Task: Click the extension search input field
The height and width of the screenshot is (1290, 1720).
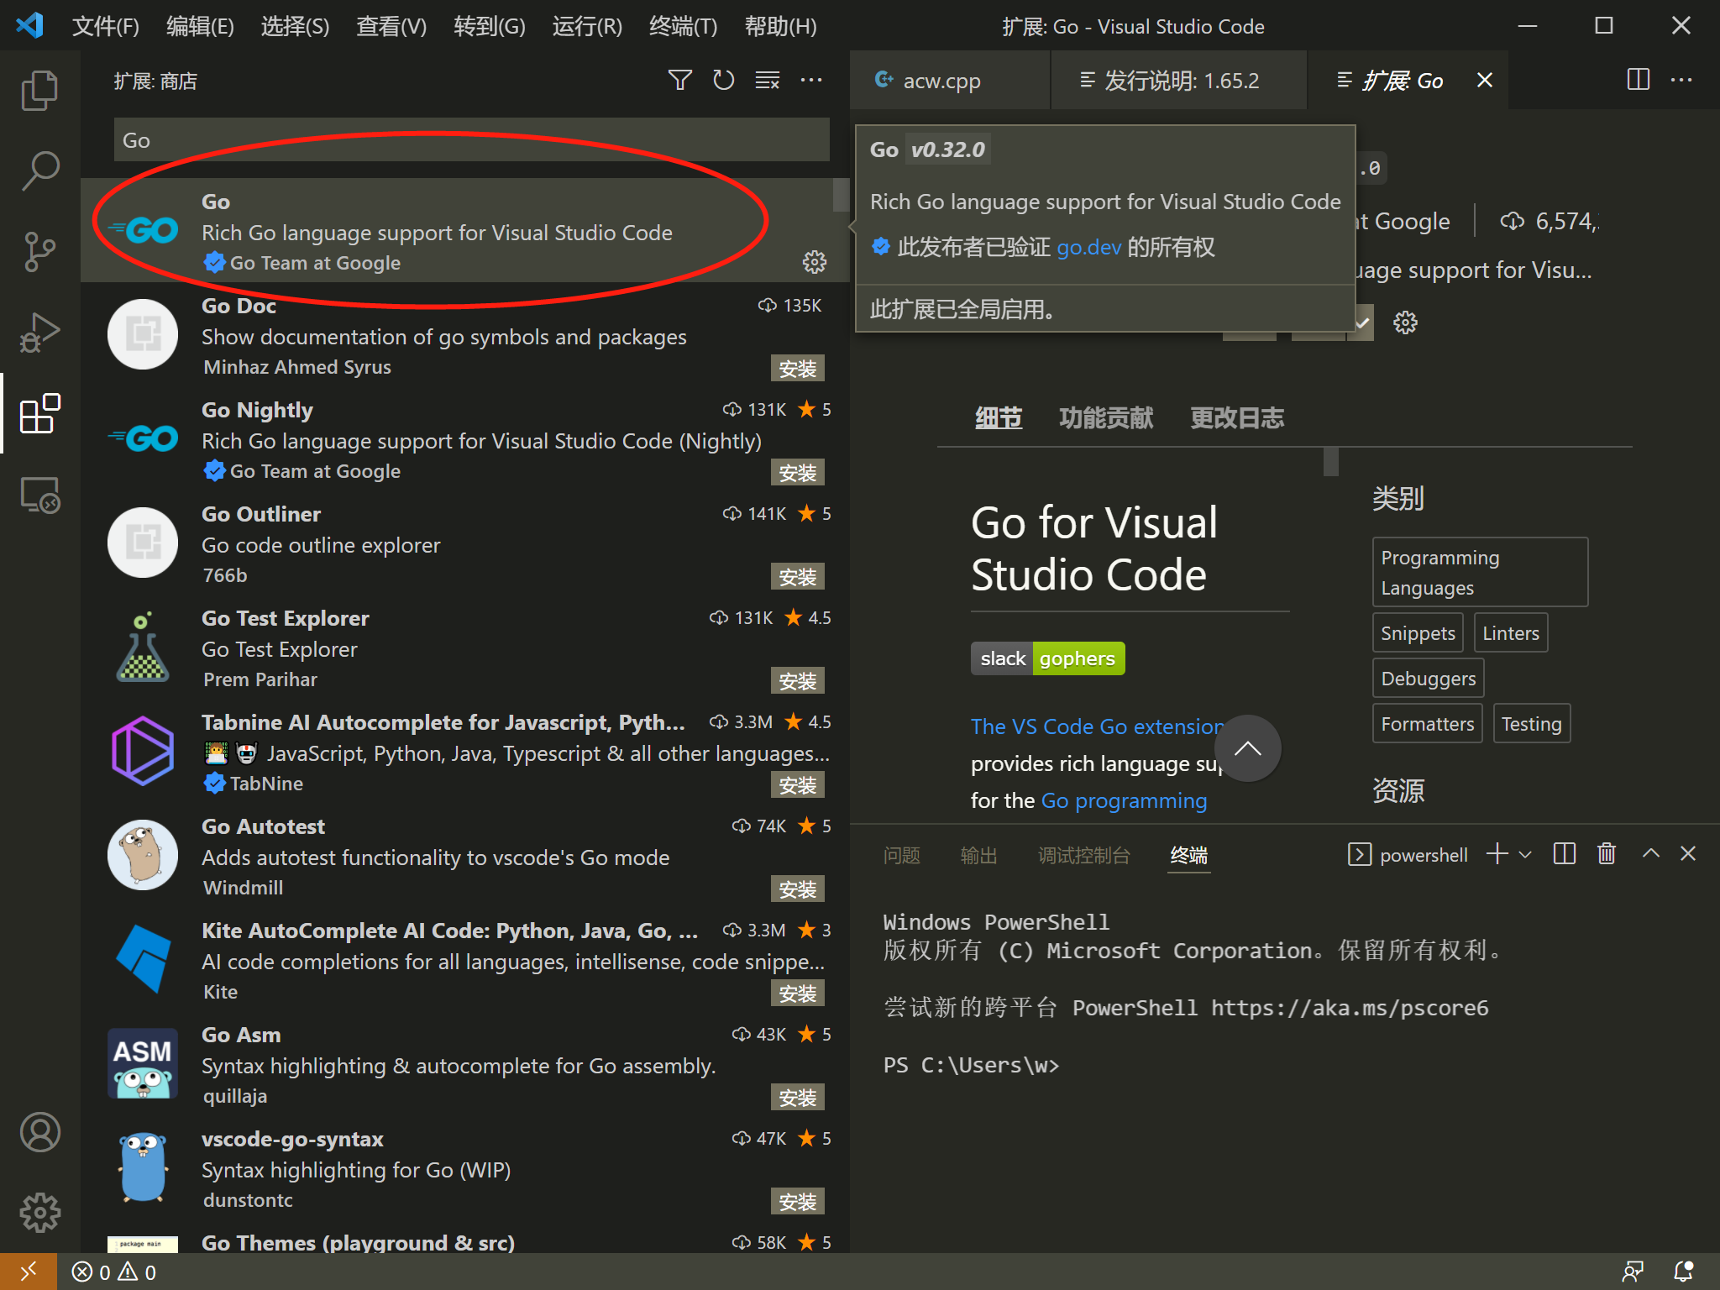Action: point(471,139)
